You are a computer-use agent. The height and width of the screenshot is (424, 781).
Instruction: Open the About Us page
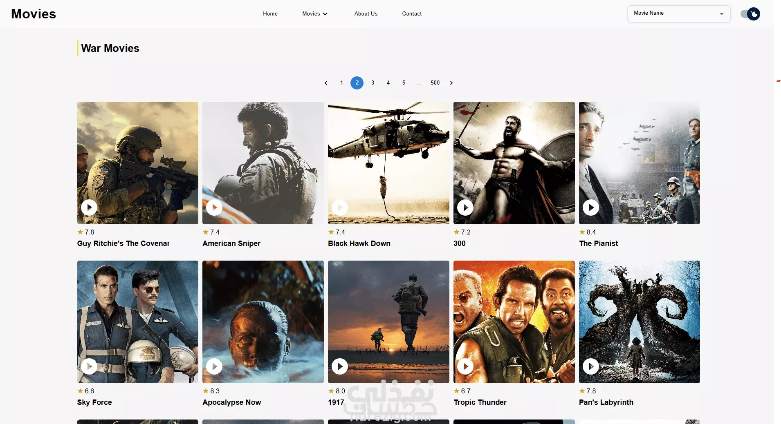pos(366,14)
